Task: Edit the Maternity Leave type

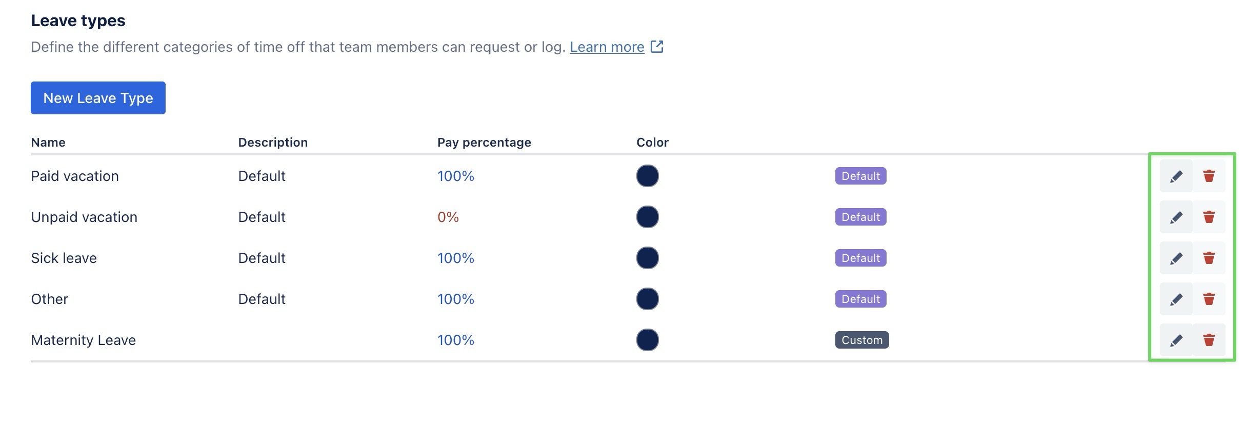Action: [1176, 340]
